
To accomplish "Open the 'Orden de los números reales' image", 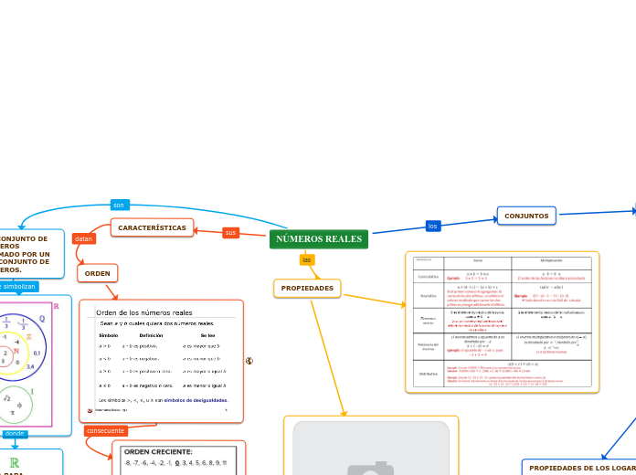I will click(161, 362).
